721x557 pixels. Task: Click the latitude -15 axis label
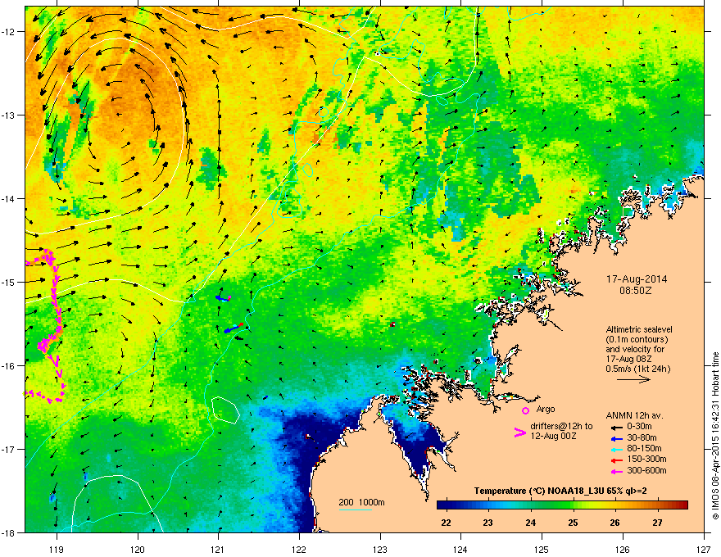coord(9,282)
